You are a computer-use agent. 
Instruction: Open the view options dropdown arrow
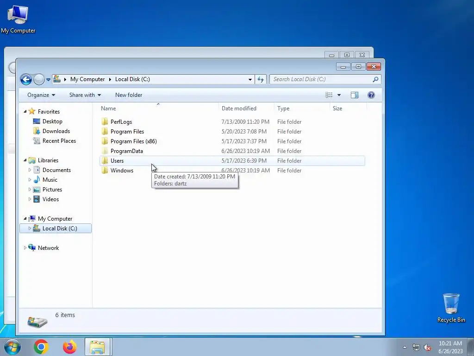(x=339, y=95)
